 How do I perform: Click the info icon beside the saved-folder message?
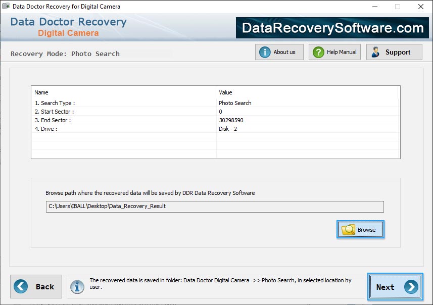tap(77, 286)
